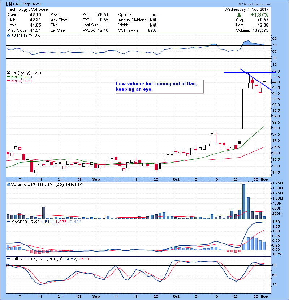Click the stochastic %K value 84.52
This screenshot has height=300, width=289.
pyautogui.click(x=70, y=259)
